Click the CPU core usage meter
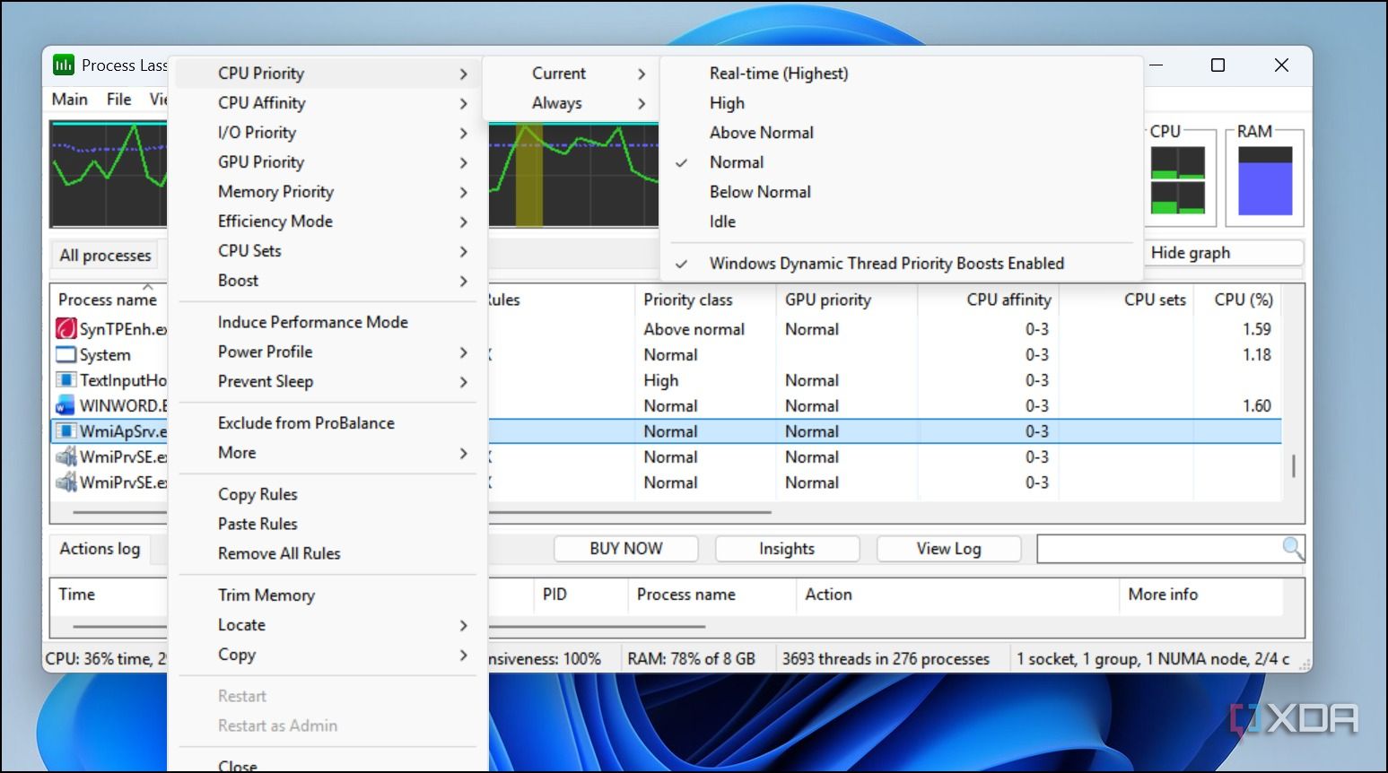The width and height of the screenshot is (1388, 773). (1178, 180)
